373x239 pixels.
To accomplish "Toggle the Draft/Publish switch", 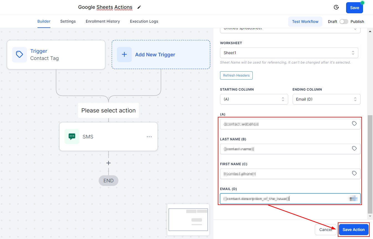I will click(344, 22).
